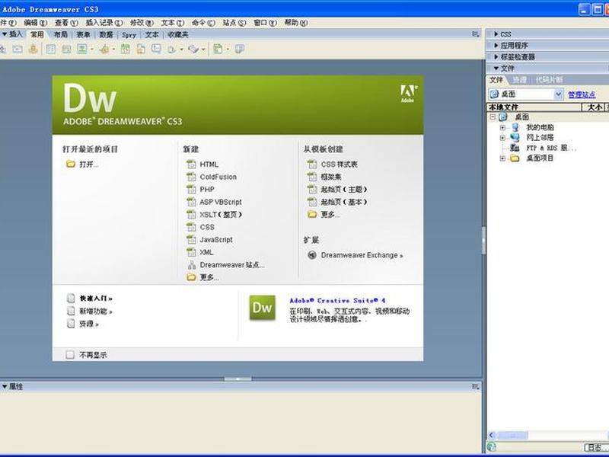609x457 pixels.
Task: Switch to the Spry insert tab
Action: [129, 34]
